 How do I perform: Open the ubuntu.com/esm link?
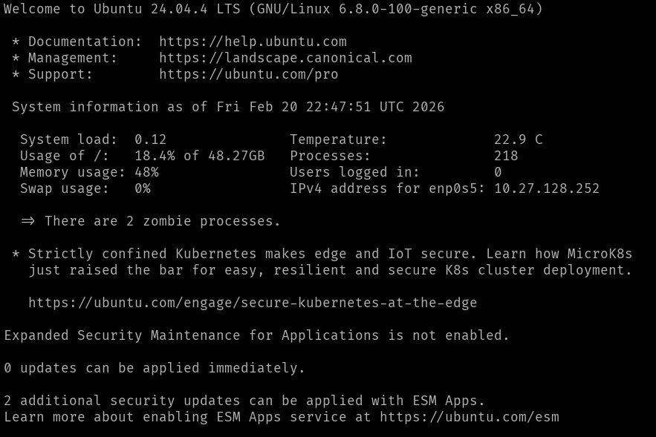pyautogui.click(x=469, y=417)
